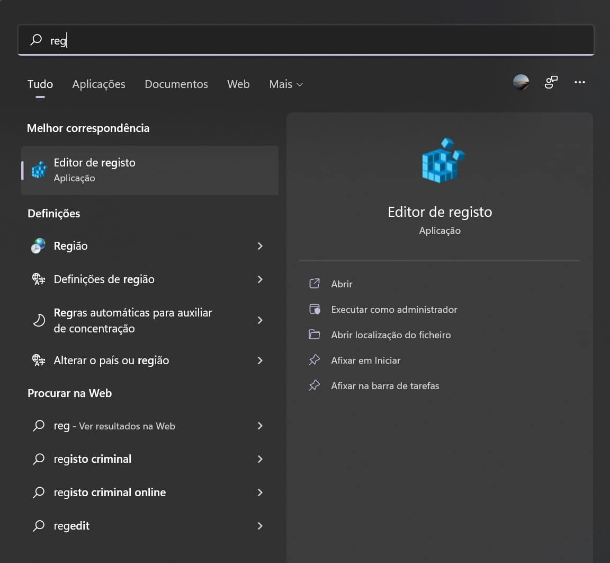Open the three-dots options menu
The width and height of the screenshot is (610, 563).
tap(580, 82)
